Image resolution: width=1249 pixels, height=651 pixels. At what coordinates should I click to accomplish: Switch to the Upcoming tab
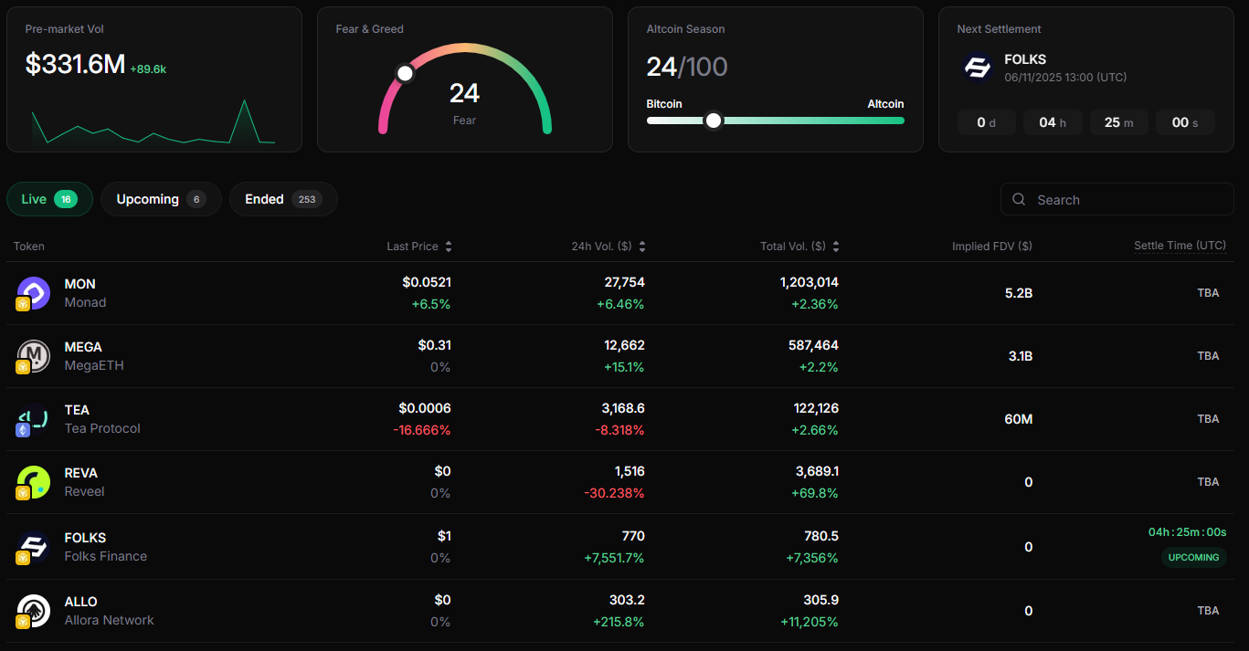161,198
